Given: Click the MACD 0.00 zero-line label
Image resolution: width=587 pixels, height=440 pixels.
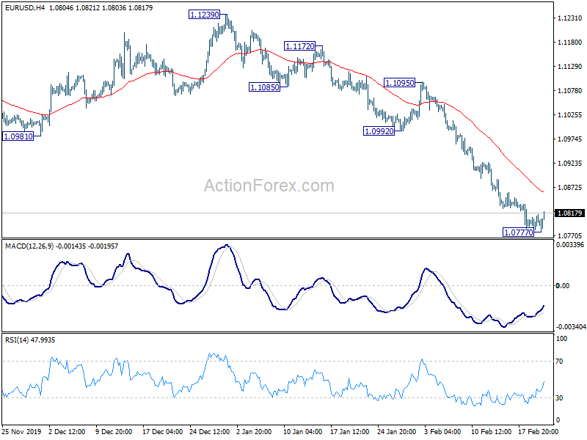Looking at the screenshot, I should coord(563,285).
